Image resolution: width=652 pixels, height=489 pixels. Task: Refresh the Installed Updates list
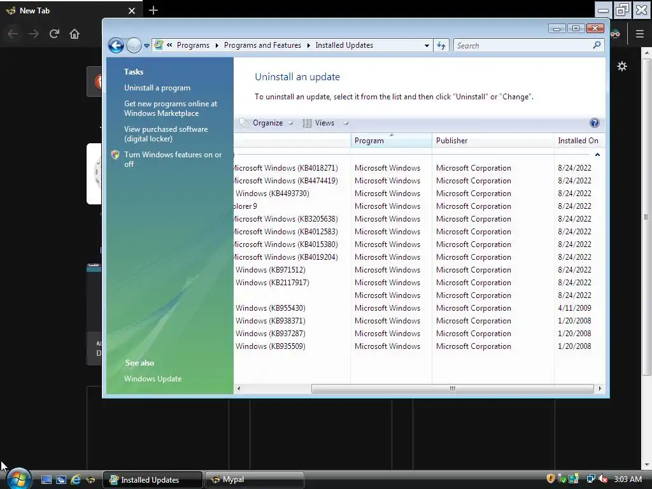tap(441, 45)
